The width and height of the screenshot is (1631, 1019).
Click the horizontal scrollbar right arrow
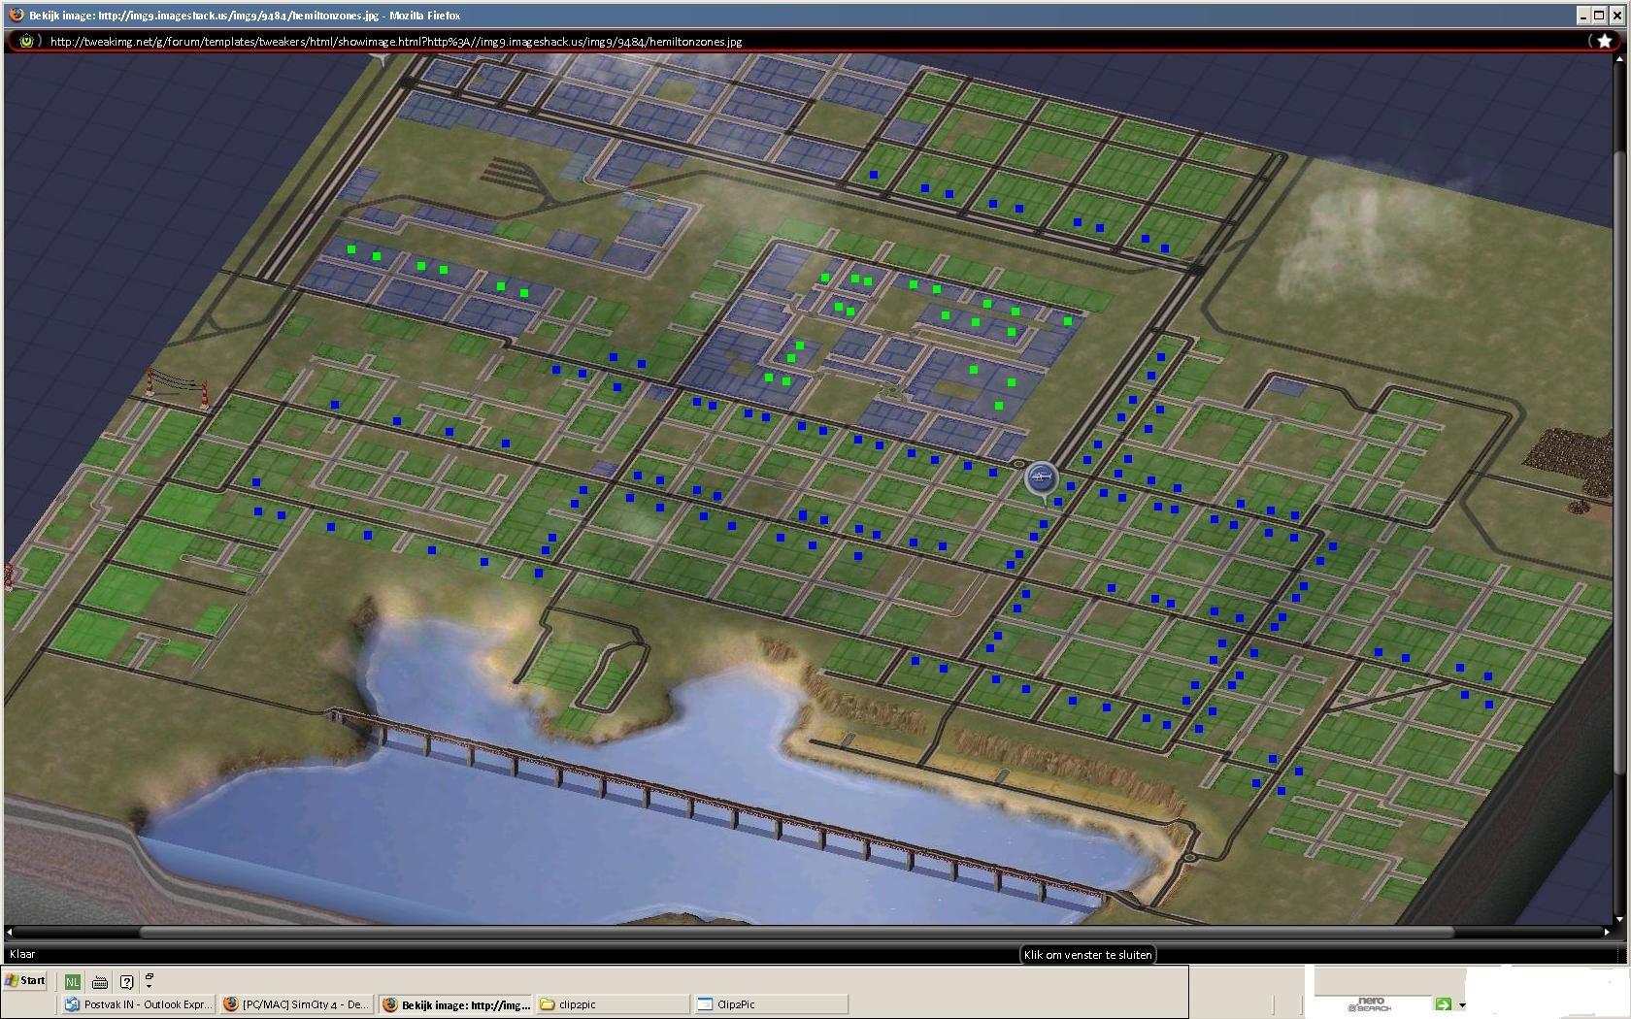pos(1607,932)
